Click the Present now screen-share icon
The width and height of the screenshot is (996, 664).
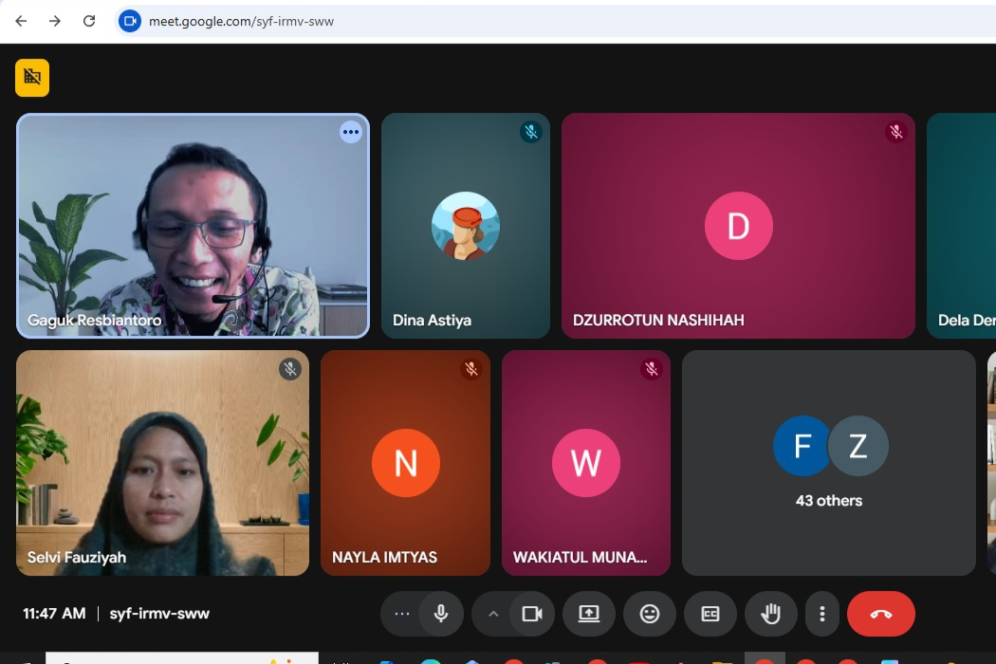pos(589,614)
